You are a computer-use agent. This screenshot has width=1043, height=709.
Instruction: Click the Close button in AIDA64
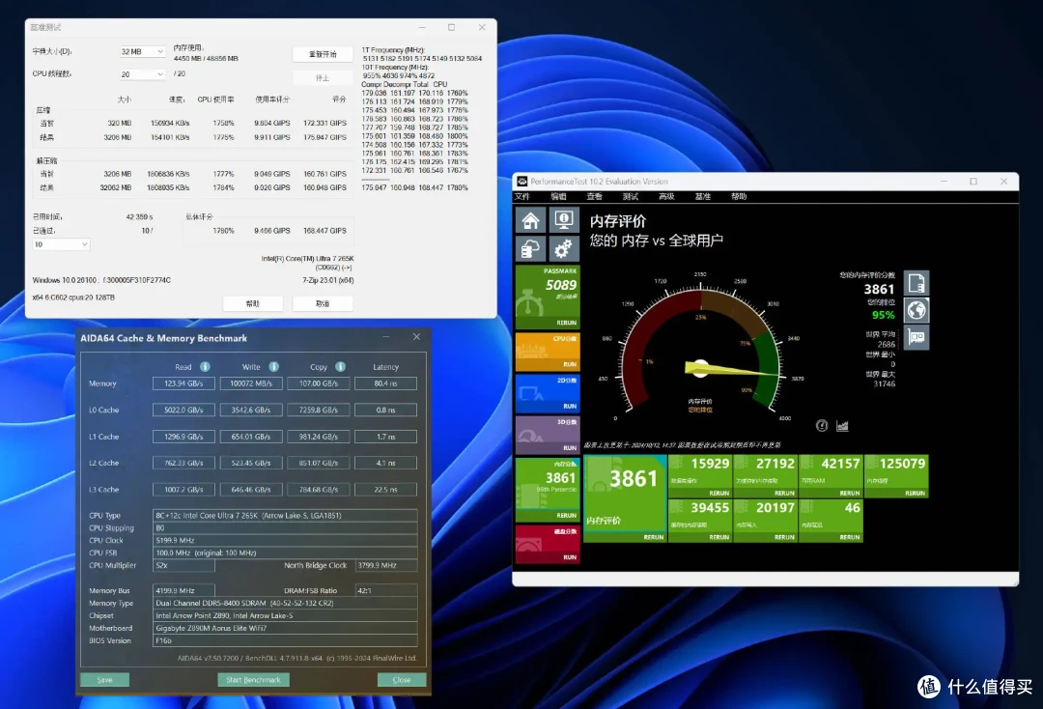click(x=402, y=680)
